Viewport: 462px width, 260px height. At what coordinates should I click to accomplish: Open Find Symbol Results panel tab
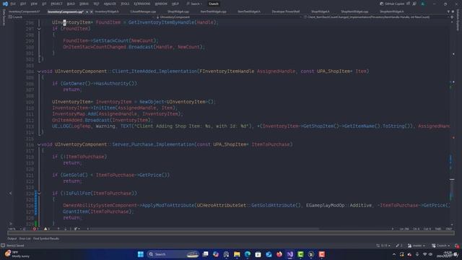tap(46, 238)
